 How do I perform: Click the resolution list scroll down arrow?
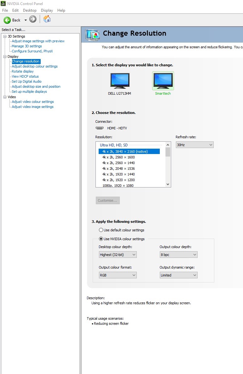(x=168, y=184)
